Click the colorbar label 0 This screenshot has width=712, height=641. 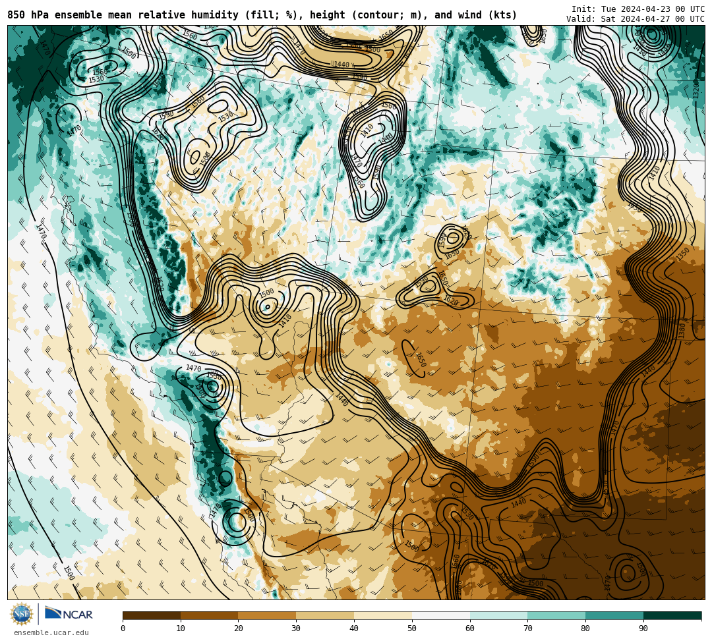[x=123, y=628]
